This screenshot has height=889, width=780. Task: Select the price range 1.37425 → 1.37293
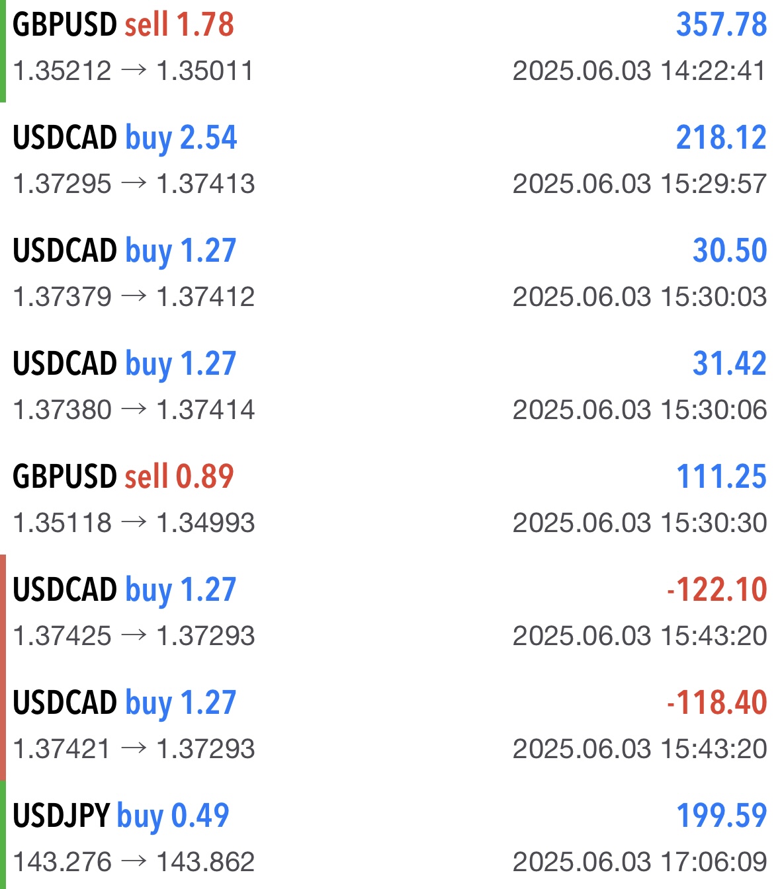[x=134, y=636]
